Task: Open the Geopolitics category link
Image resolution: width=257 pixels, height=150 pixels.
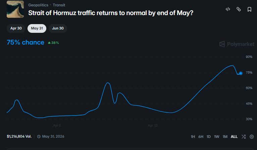Action: [38, 5]
